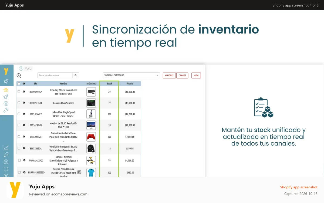Open gear options for SKU ERRR9920000333-
Image resolution: width=324 pixels, height=203 pixels.
coord(24,172)
